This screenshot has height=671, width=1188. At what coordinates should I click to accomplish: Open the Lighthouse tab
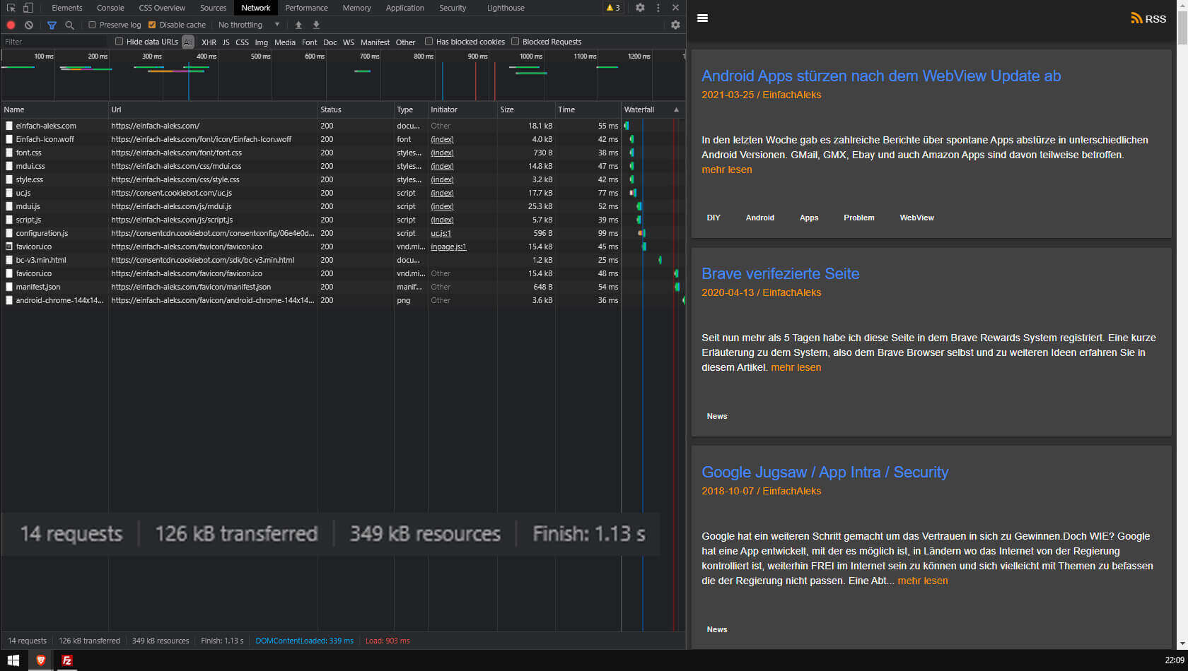click(506, 8)
